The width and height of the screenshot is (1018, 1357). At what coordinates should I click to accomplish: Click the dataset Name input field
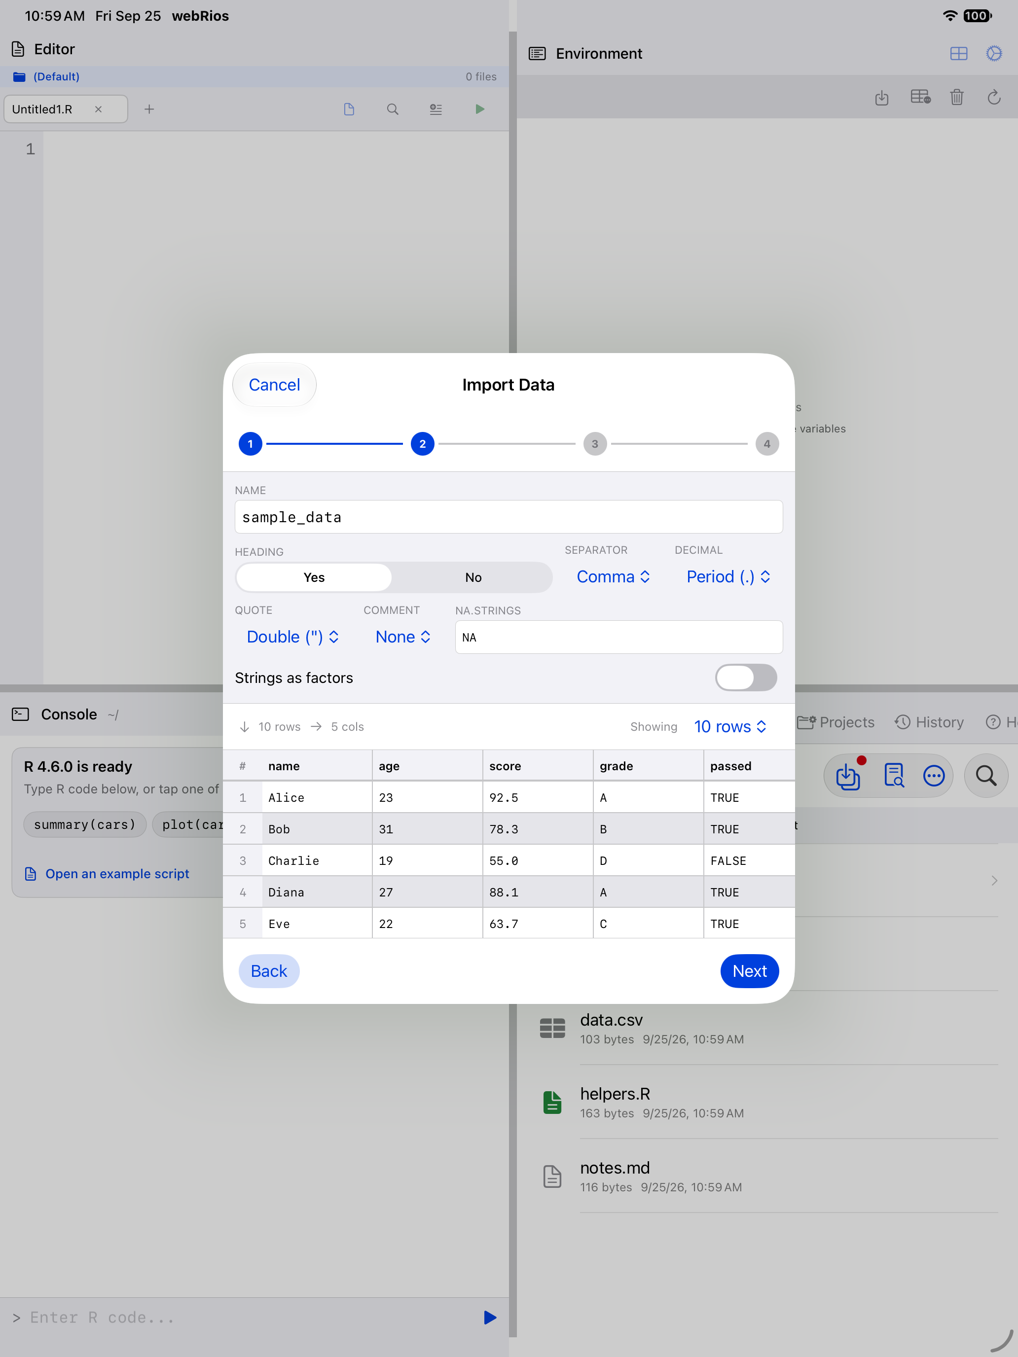509,517
